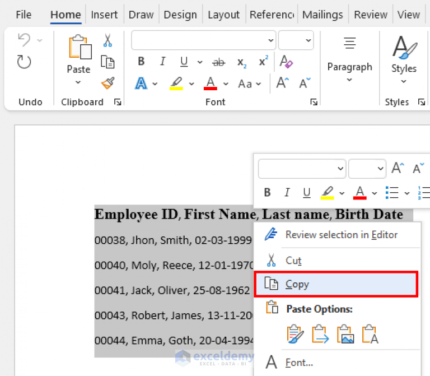Open underline style dropdown arrow
Screen dimensions: 430x376
click(x=200, y=62)
